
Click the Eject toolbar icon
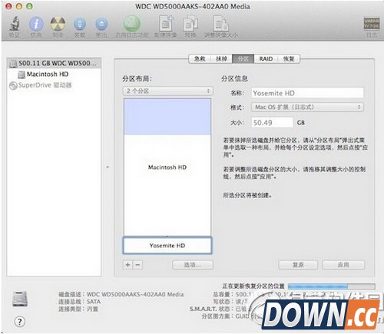101,25
